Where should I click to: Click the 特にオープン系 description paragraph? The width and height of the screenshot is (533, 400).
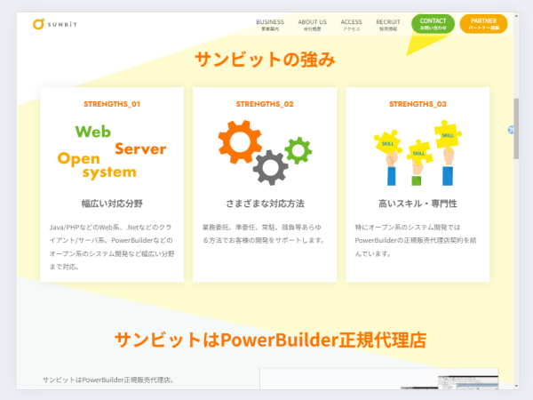(416, 241)
